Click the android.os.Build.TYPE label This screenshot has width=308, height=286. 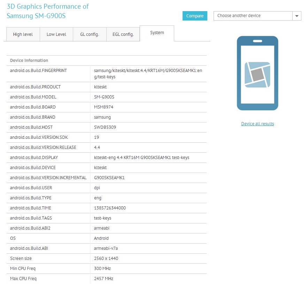point(31,198)
